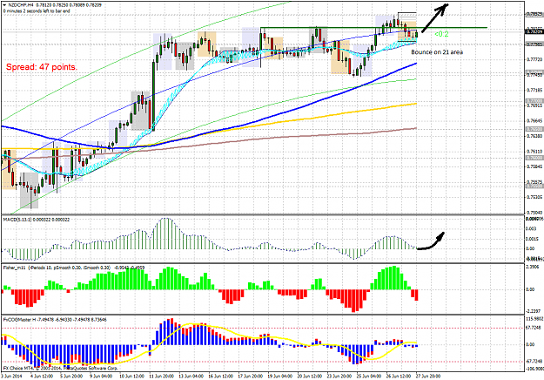This screenshot has height=380, width=544.
Task: Click the '3 Jun 2014' date label
Action: pyautogui.click(x=10, y=376)
